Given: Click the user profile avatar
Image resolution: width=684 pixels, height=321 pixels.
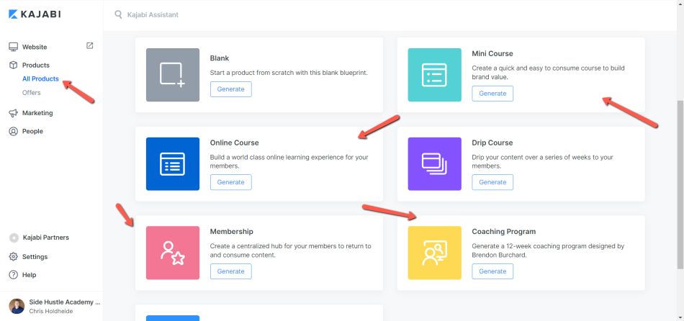Looking at the screenshot, I should coord(17,306).
